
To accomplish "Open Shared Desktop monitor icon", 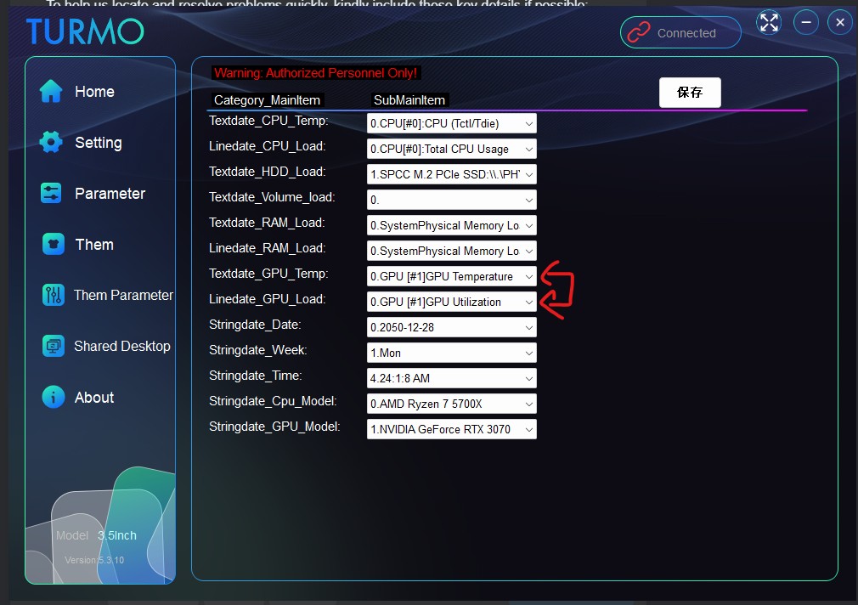I will coord(53,347).
